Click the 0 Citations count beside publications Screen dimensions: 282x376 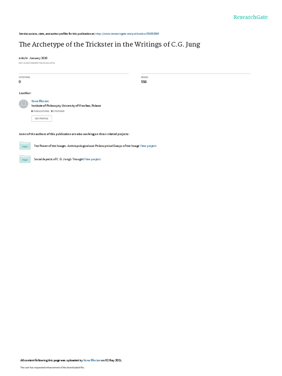[58, 111]
